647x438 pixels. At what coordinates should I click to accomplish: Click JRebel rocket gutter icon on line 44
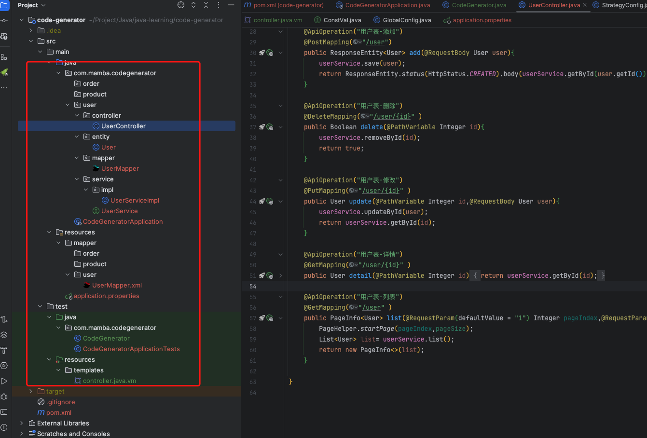262,201
